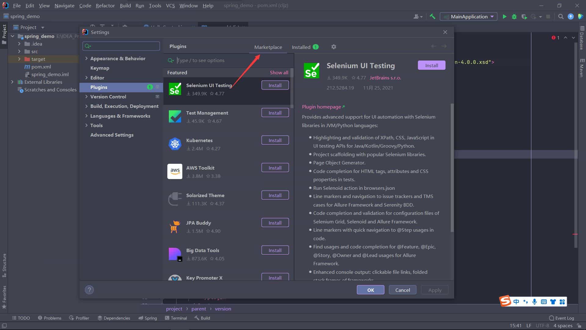Open Search Everywhere magnifier icon

pos(561,16)
